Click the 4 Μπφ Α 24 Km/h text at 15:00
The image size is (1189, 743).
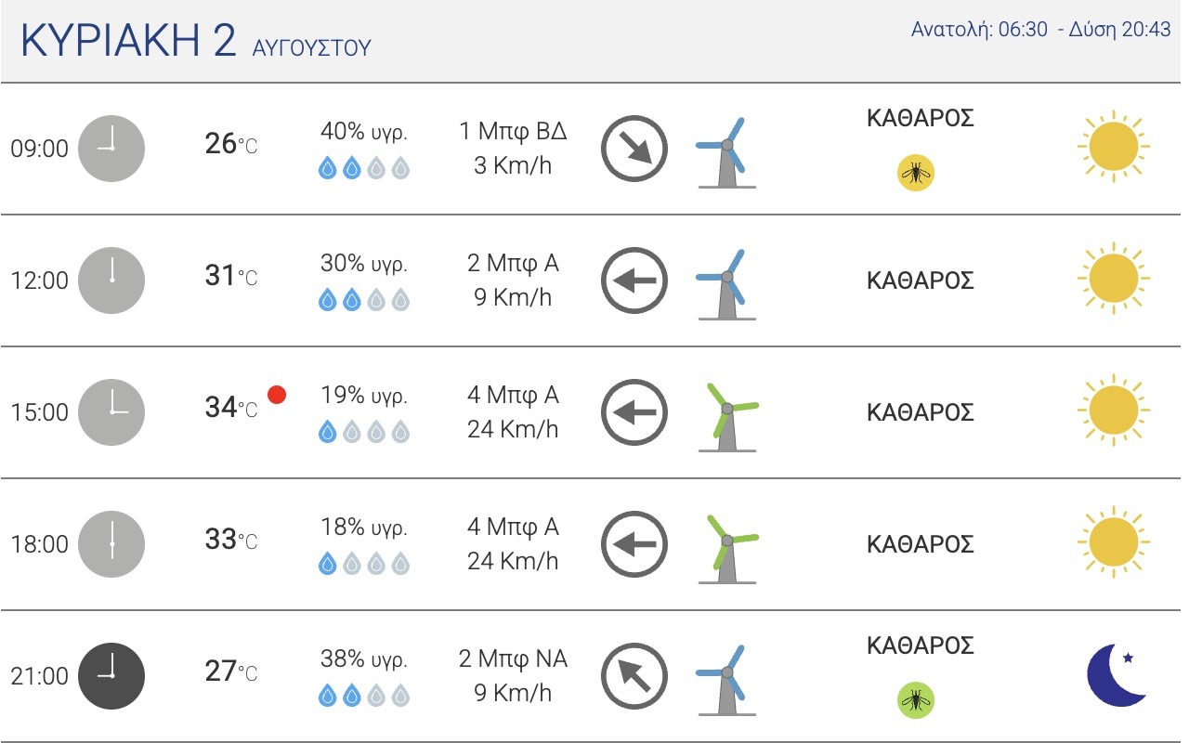tap(513, 412)
